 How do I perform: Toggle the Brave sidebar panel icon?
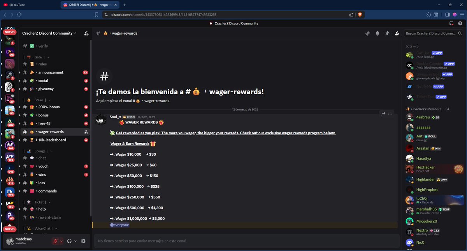447,14
